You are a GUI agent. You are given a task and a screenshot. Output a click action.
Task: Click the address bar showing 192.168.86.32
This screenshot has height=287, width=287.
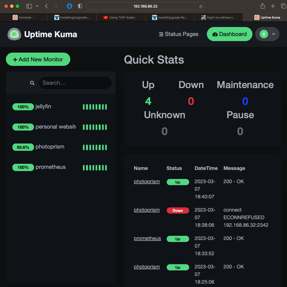coord(145,6)
